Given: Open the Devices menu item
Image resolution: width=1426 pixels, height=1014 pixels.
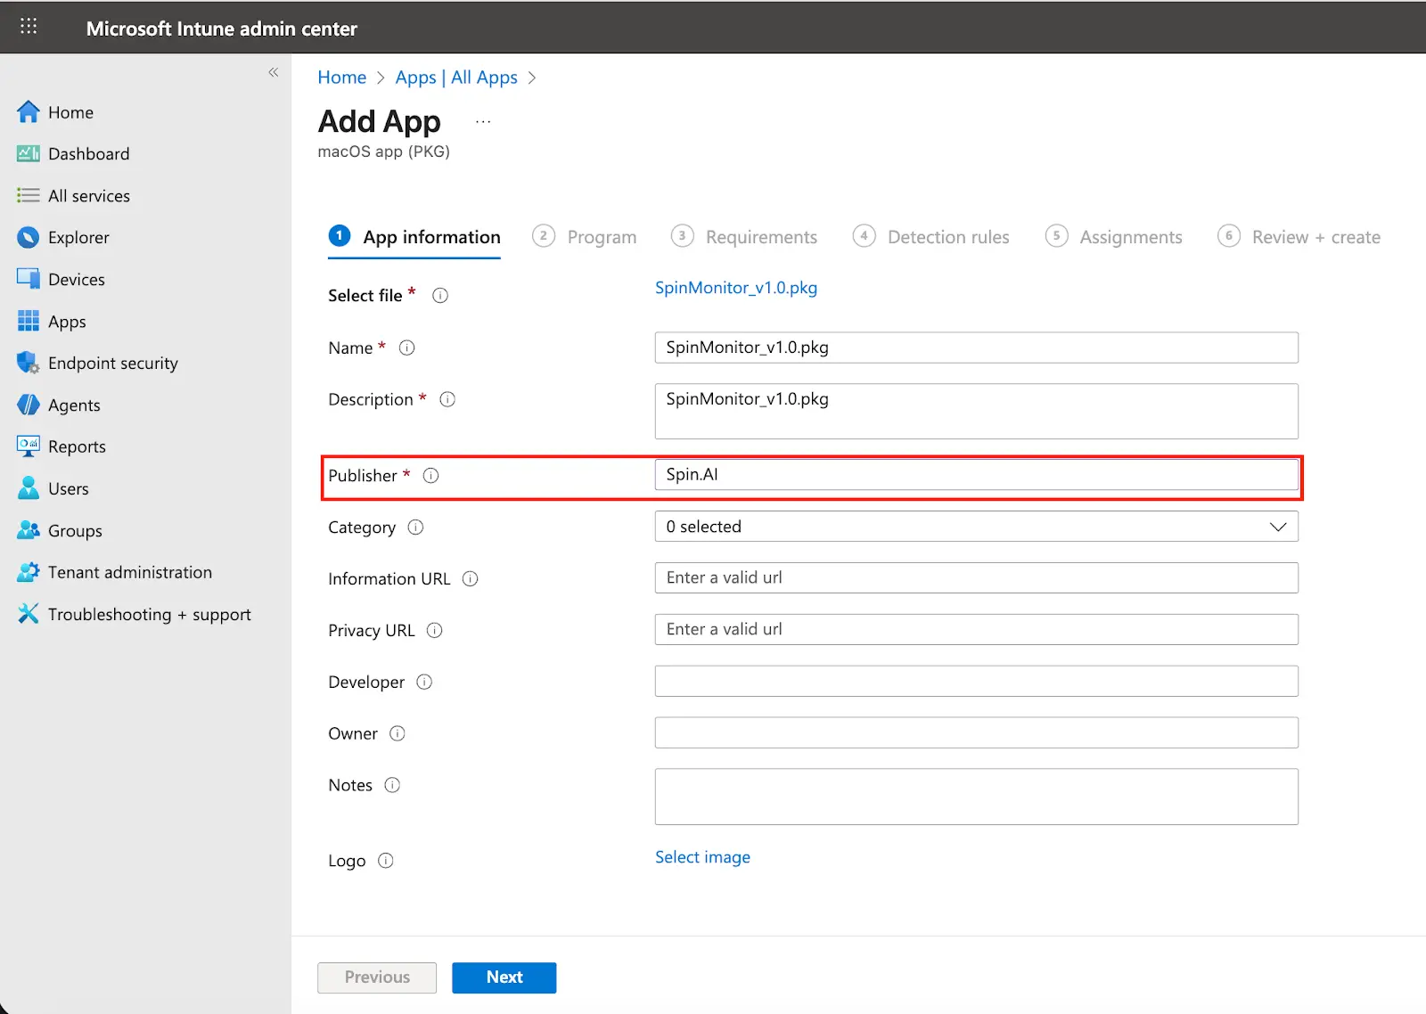Looking at the screenshot, I should (76, 280).
